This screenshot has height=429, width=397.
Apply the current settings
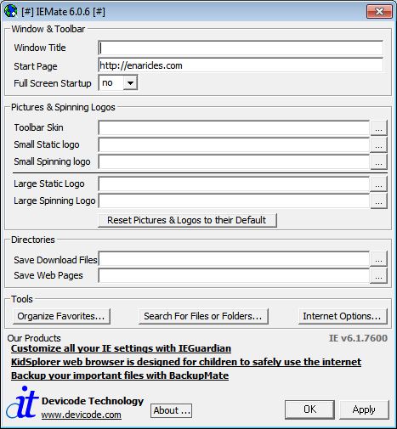pos(364,409)
